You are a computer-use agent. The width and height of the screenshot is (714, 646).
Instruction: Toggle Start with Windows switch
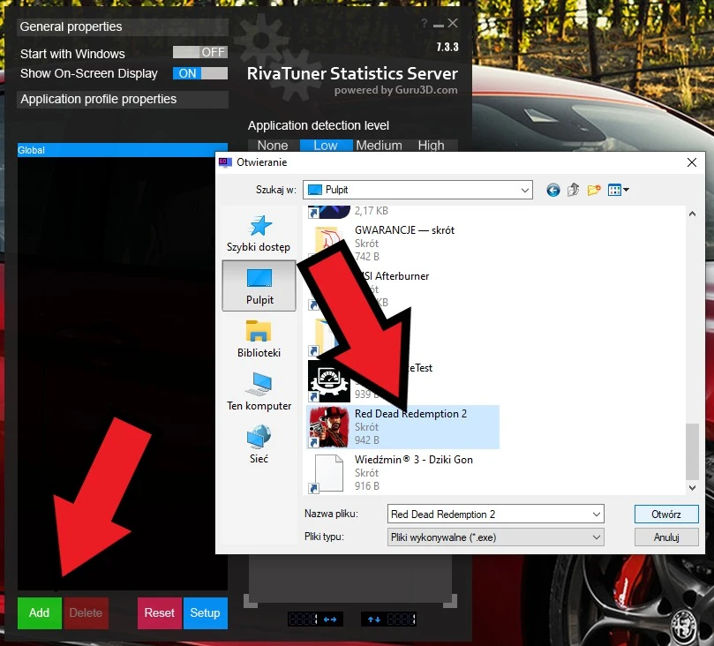tap(200, 53)
